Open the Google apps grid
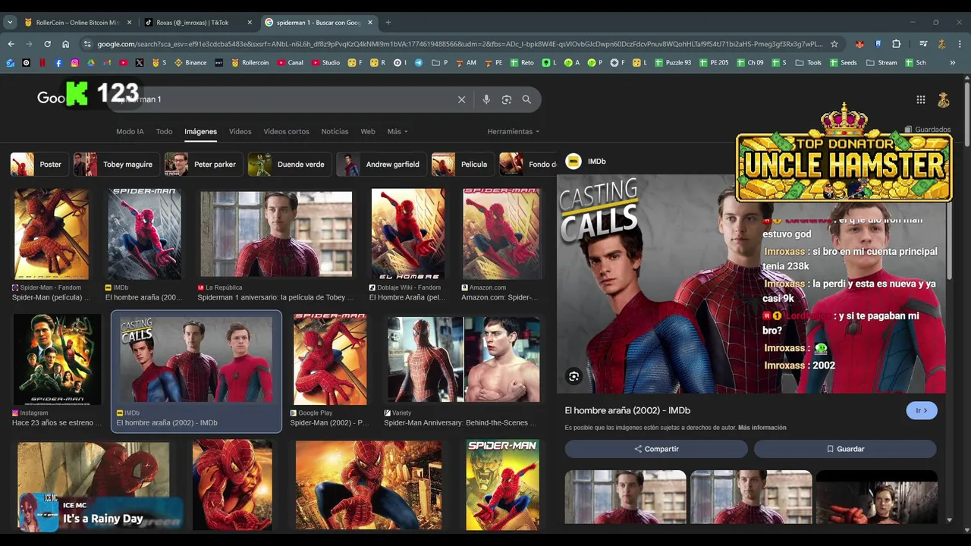971x546 pixels. tap(920, 99)
